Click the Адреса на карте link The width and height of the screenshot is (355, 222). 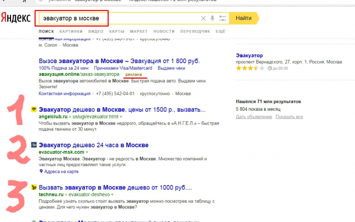point(62,172)
